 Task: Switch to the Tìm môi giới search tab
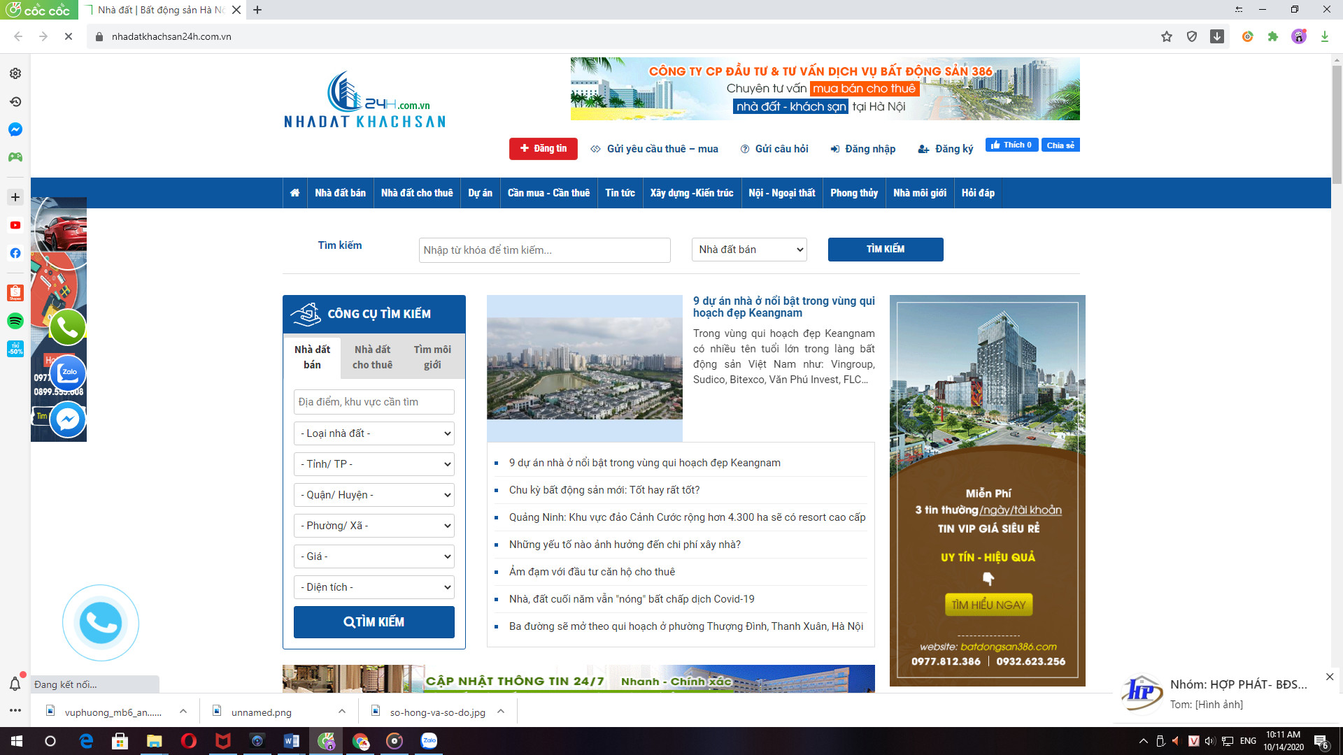(432, 357)
